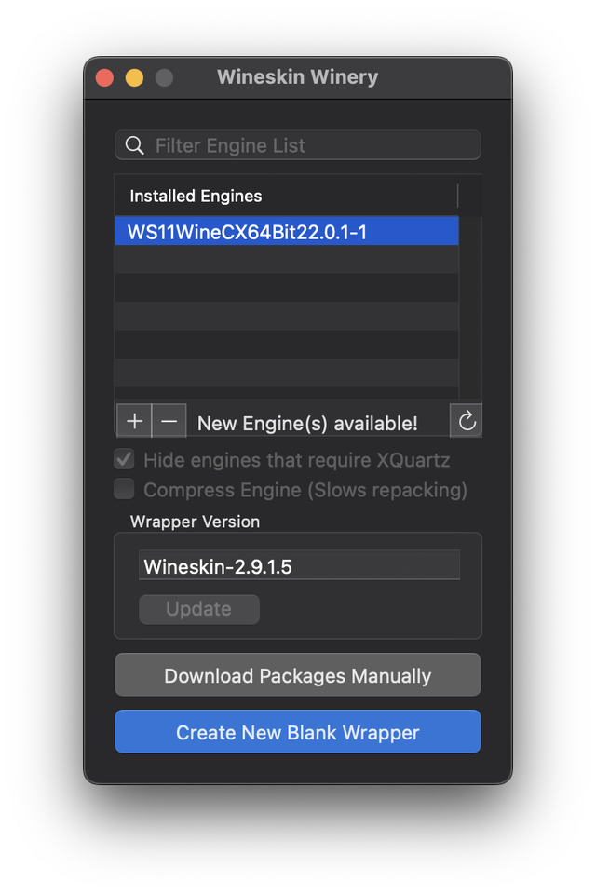Click the Wineskin-2.9.1.5 wrapper version field

click(x=299, y=565)
